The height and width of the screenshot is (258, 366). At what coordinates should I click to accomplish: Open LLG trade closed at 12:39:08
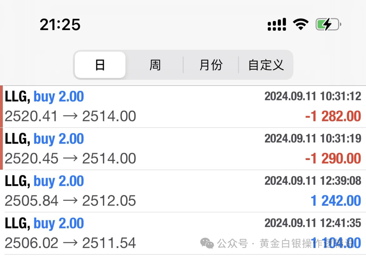tap(183, 191)
